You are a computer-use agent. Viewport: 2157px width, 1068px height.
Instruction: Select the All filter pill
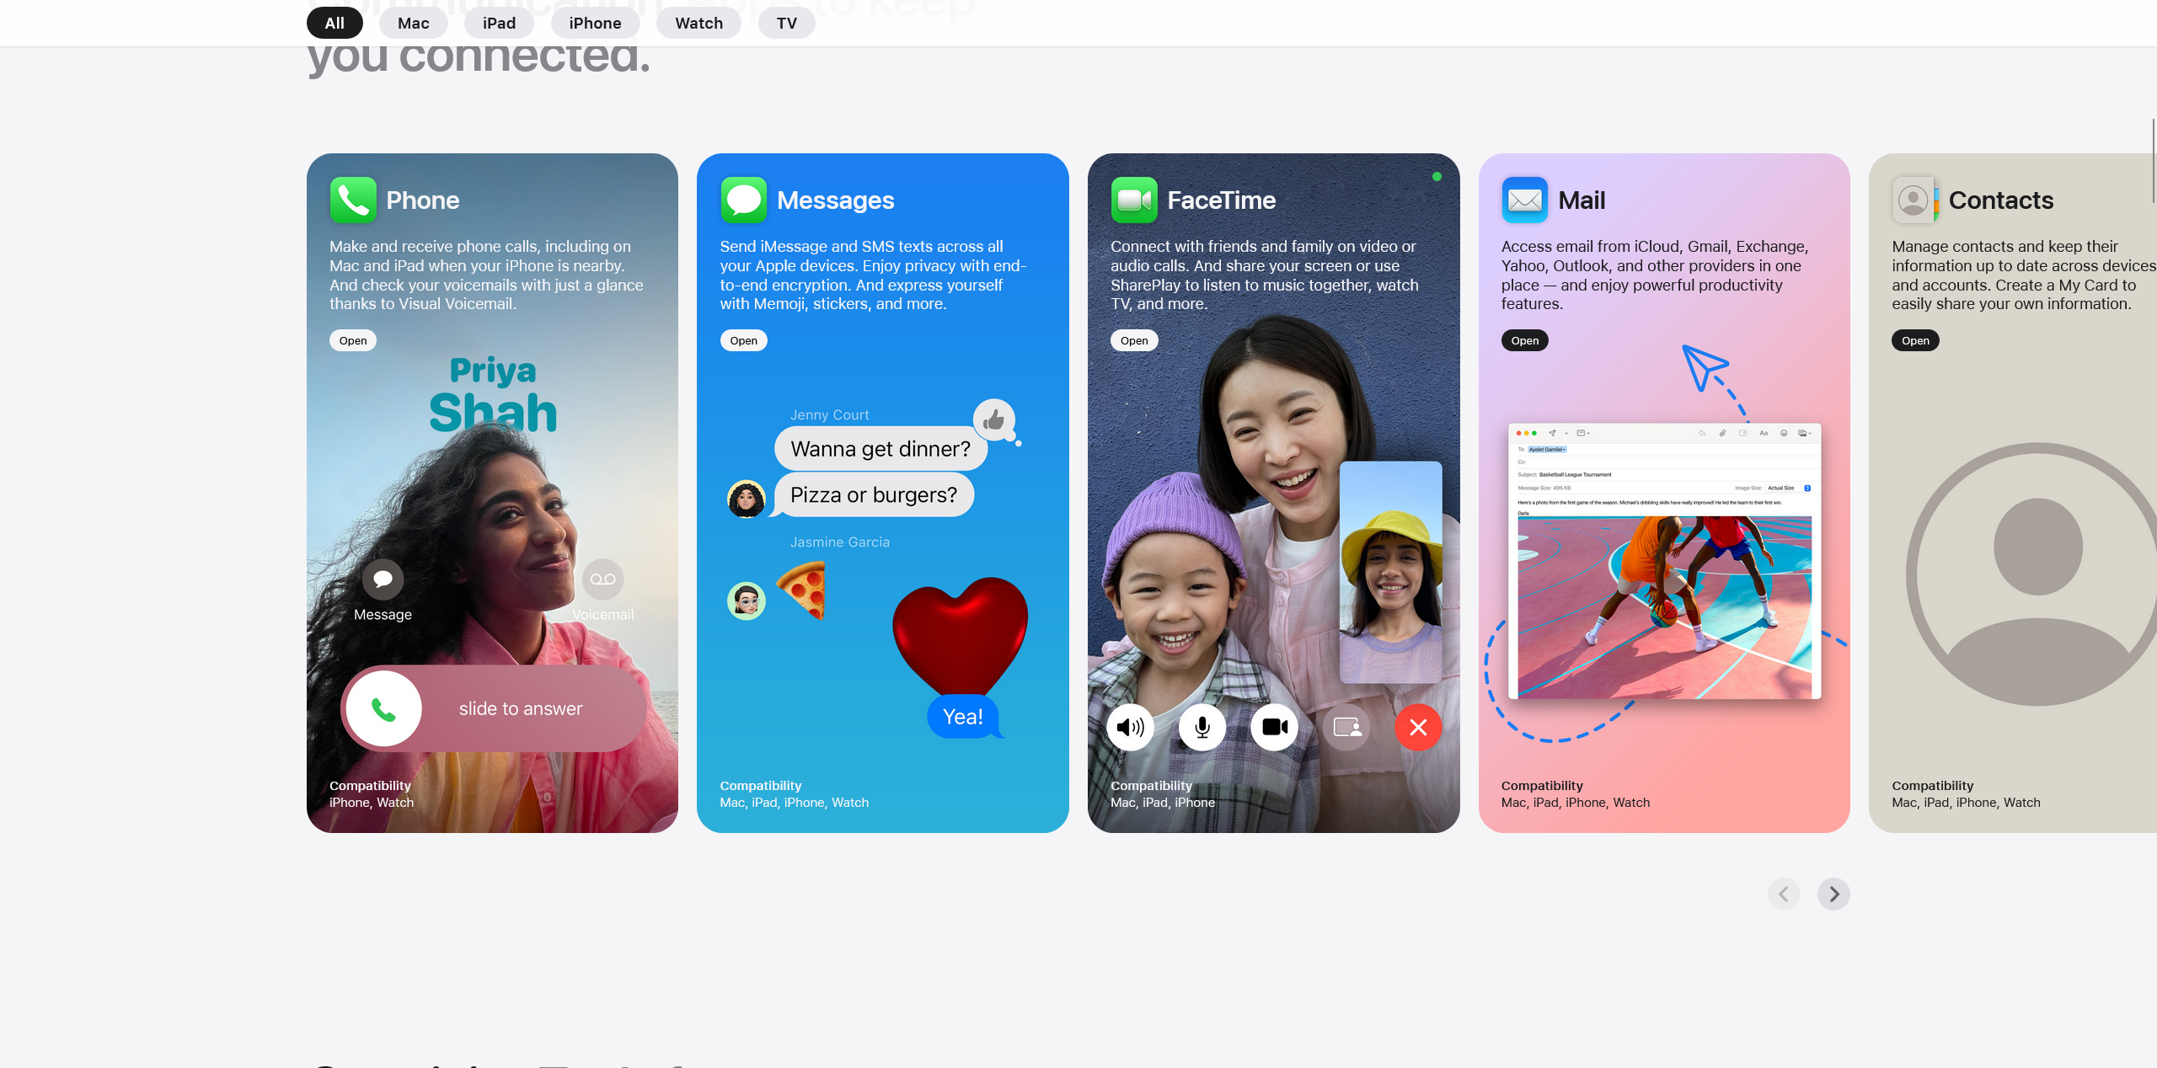click(335, 23)
